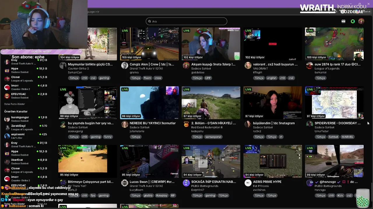Open the profile avatar menu in header
This screenshot has height=209, width=373.
(x=361, y=21)
